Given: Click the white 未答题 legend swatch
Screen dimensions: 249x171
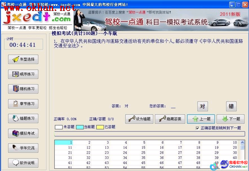Looking at the screenshot, I should [x=59, y=127].
